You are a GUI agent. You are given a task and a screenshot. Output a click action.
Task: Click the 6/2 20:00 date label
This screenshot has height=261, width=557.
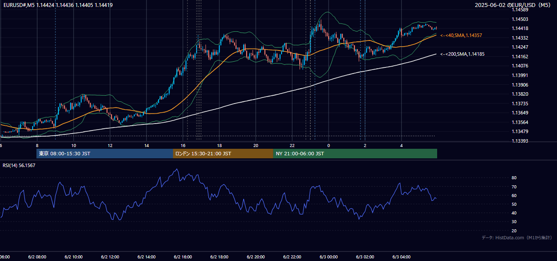coord(255,257)
